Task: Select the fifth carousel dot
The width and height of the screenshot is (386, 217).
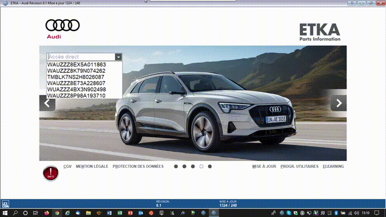Action: [210, 166]
